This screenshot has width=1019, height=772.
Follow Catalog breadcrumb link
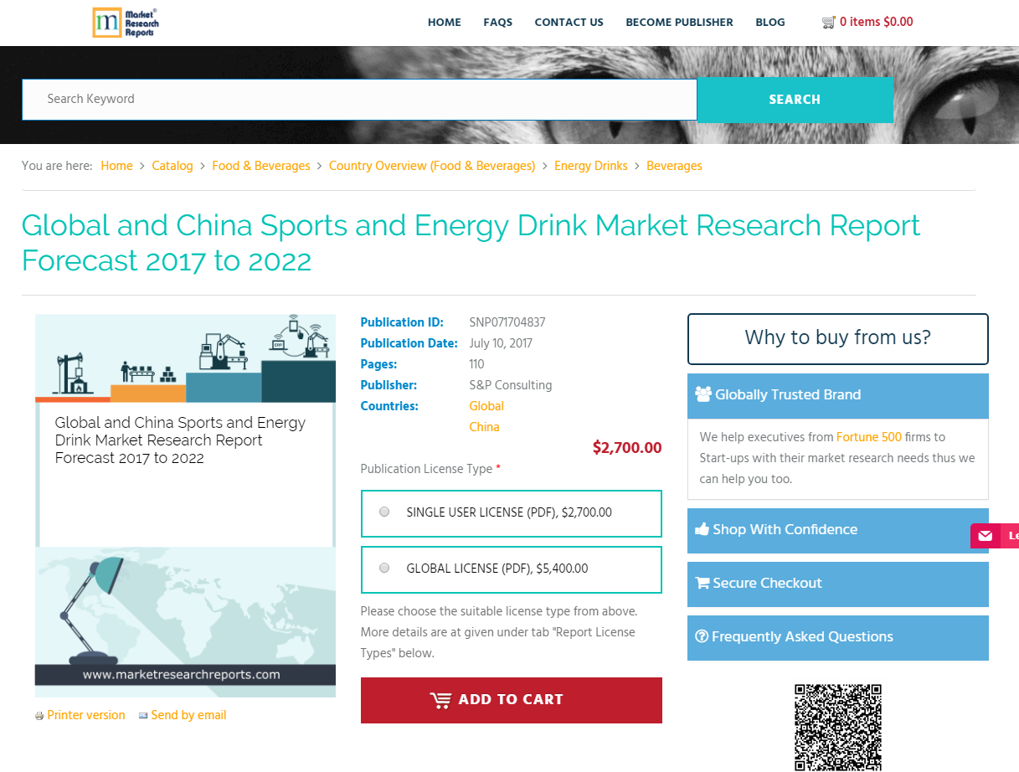tap(172, 166)
